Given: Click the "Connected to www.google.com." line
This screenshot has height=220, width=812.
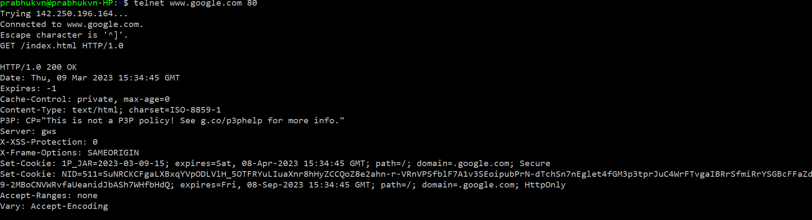Looking at the screenshot, I should point(72,24).
